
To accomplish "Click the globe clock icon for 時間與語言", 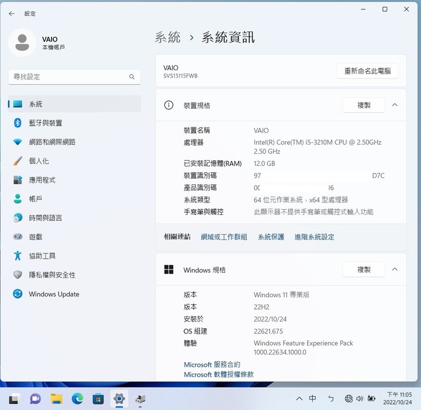I will pos(18,218).
